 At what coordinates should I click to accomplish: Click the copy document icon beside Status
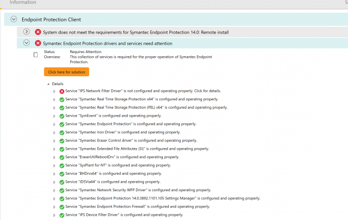(35, 55)
